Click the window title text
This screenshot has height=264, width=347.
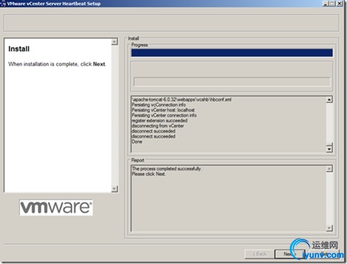tap(54, 3)
